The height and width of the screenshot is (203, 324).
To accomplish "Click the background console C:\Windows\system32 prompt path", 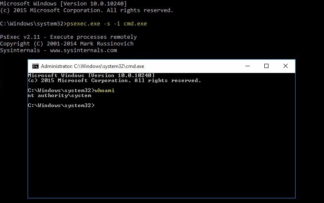I will 30,24.
